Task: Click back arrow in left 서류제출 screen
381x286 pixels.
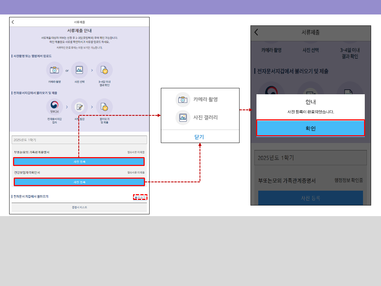Action: [x=13, y=22]
